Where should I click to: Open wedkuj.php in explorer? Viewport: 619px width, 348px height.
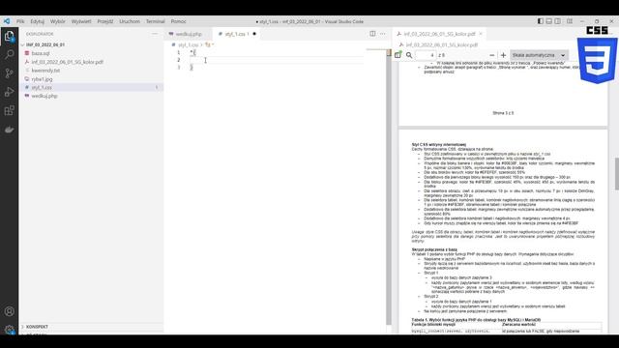[44, 96]
